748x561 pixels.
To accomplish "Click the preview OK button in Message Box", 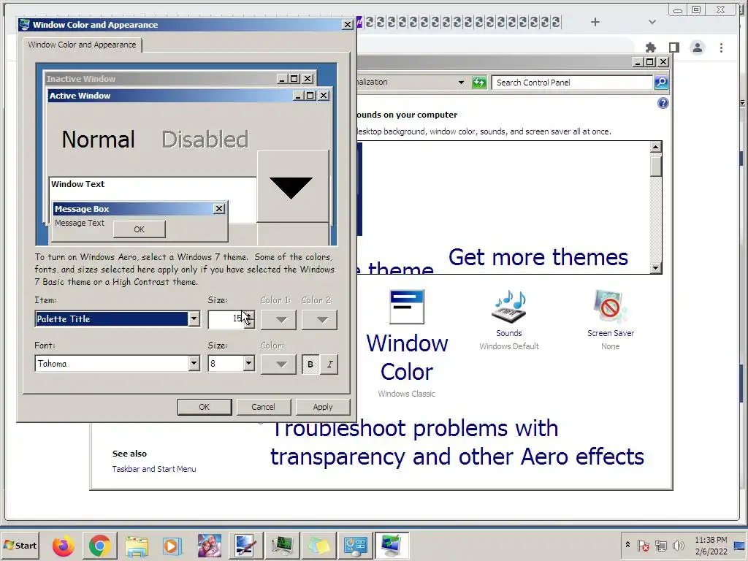I will 140,229.
